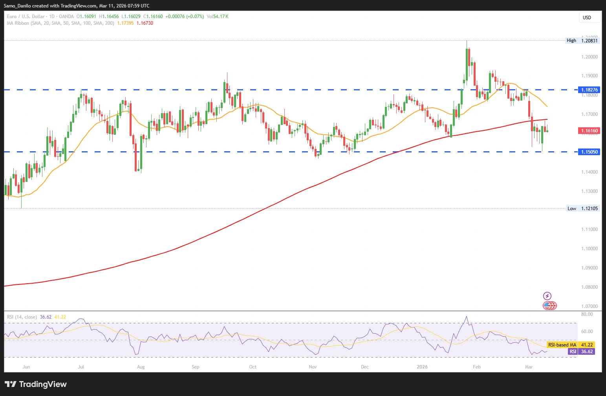Click the TradingView logo

tap(36, 384)
